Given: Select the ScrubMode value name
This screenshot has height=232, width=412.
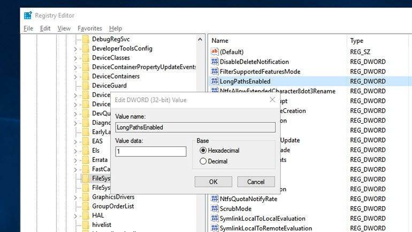Looking at the screenshot, I should (x=235, y=209).
